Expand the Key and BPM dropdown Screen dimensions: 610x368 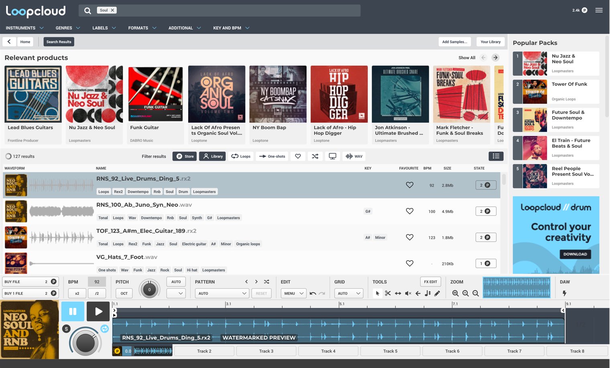point(231,28)
